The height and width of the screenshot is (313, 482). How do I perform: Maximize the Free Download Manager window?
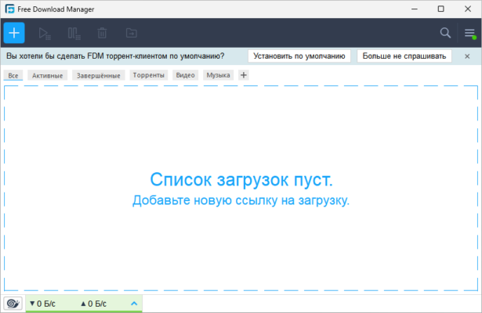point(440,9)
